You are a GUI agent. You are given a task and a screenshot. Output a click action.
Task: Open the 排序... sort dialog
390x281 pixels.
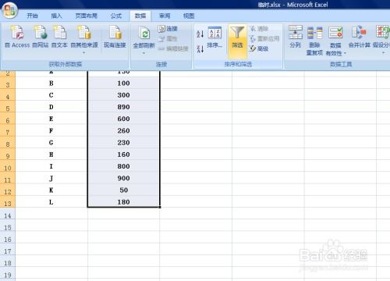[214, 37]
